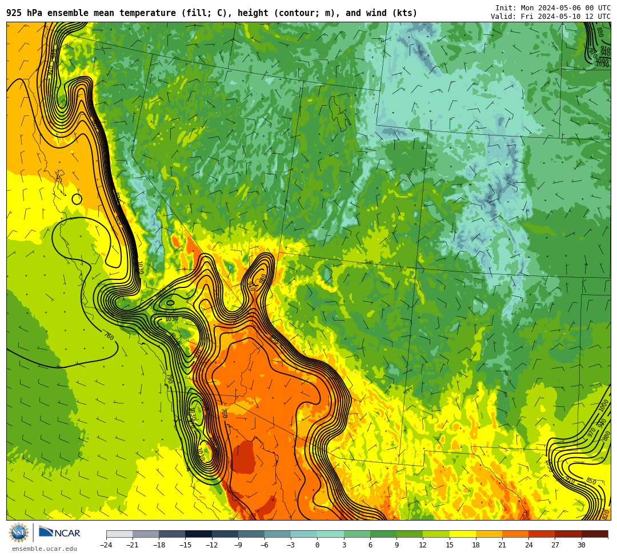The image size is (617, 556).
Task: Click the 21 colorbar tick label
Action: pyautogui.click(x=502, y=545)
